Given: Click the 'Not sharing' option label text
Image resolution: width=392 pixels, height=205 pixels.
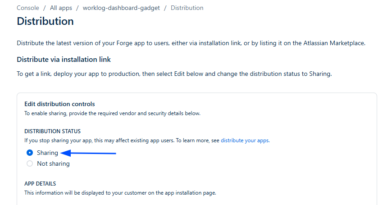Looking at the screenshot, I should [x=53, y=163].
